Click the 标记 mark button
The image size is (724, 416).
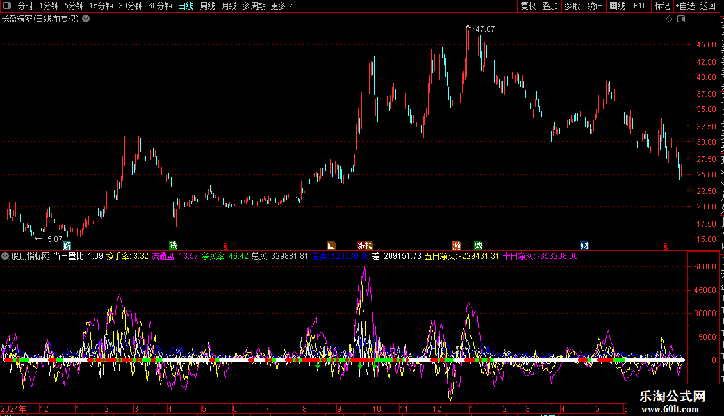click(x=662, y=6)
